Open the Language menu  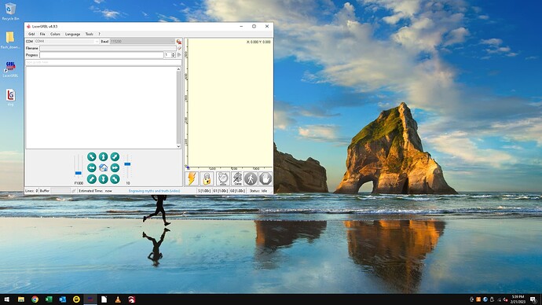tap(72, 34)
